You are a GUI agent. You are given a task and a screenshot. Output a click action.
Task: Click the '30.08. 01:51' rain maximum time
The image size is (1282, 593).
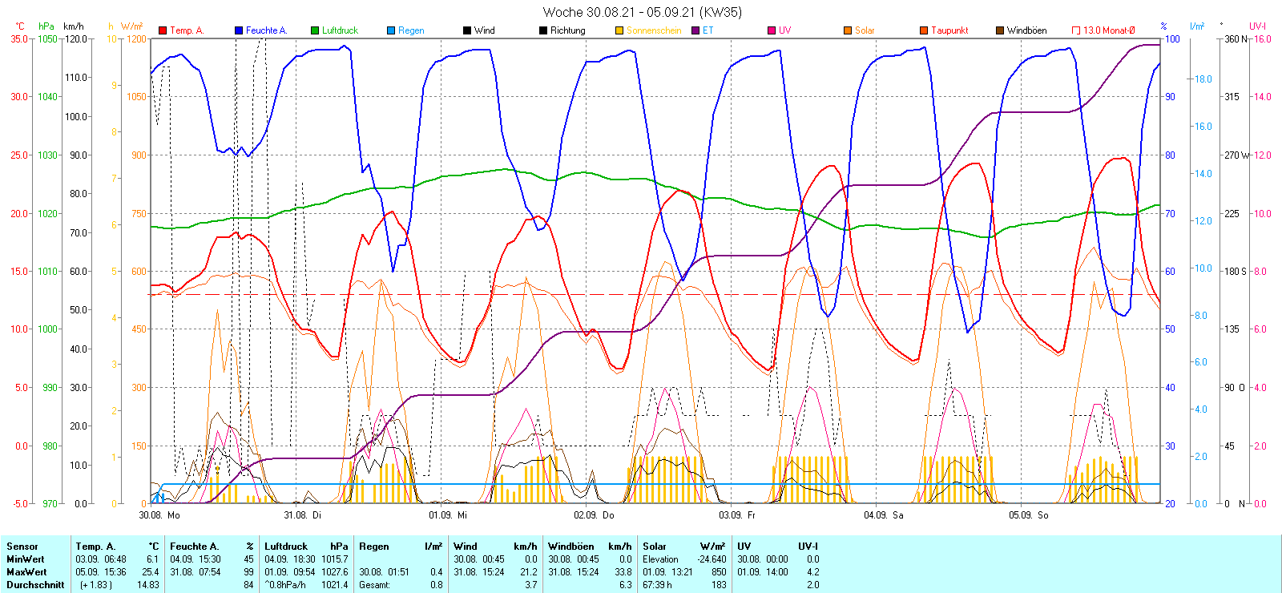point(385,572)
